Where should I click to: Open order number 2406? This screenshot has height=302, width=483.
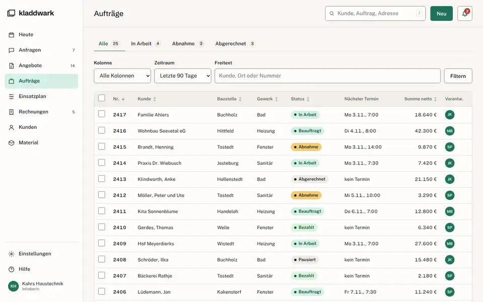tap(120, 292)
